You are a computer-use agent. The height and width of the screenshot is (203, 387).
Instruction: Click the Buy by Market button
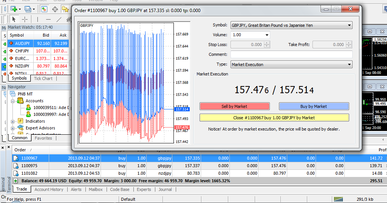click(314, 106)
